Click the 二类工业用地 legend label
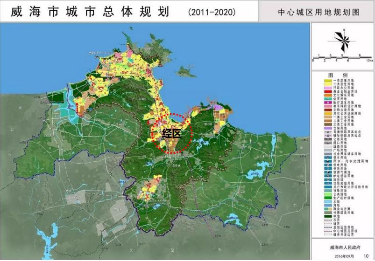 (x=343, y=121)
